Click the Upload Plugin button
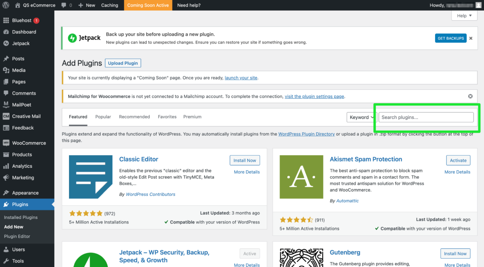Screen dimensions: 484x267 pos(123,63)
